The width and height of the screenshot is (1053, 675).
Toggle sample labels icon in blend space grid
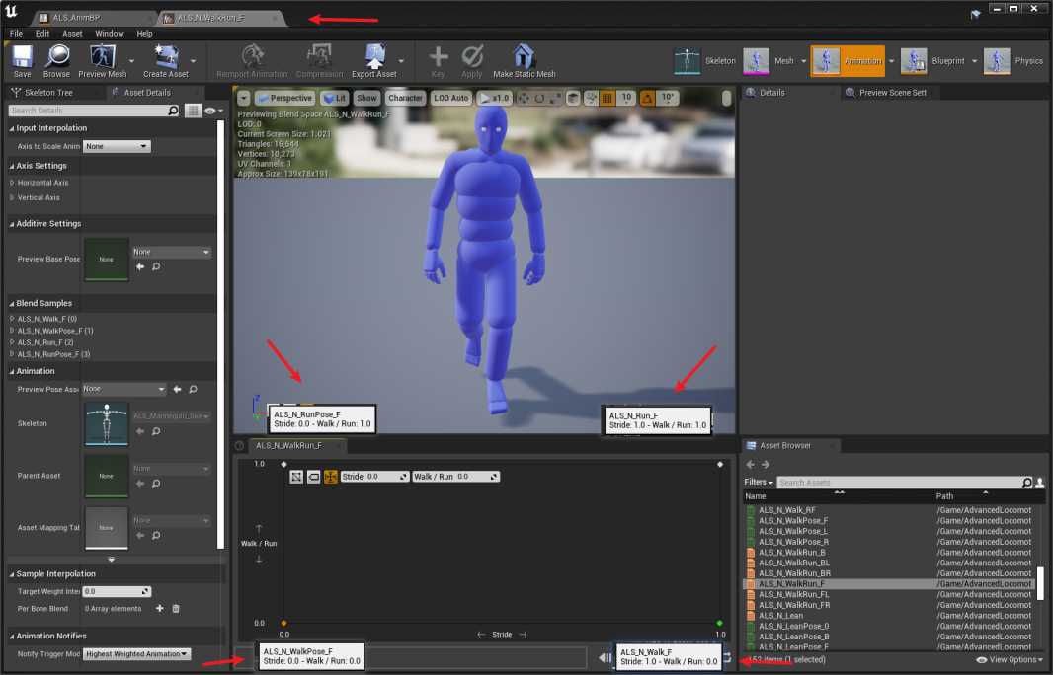pyautogui.click(x=313, y=477)
